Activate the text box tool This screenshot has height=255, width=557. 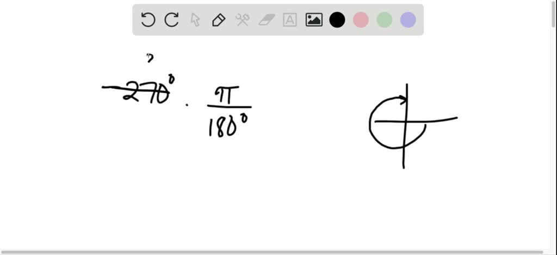point(290,20)
